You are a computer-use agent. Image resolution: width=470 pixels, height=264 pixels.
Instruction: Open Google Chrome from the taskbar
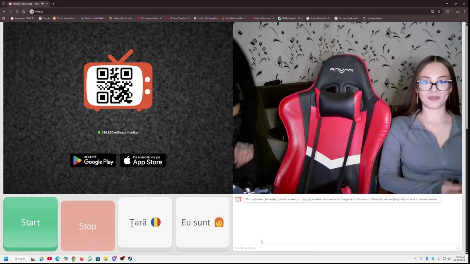(73, 258)
